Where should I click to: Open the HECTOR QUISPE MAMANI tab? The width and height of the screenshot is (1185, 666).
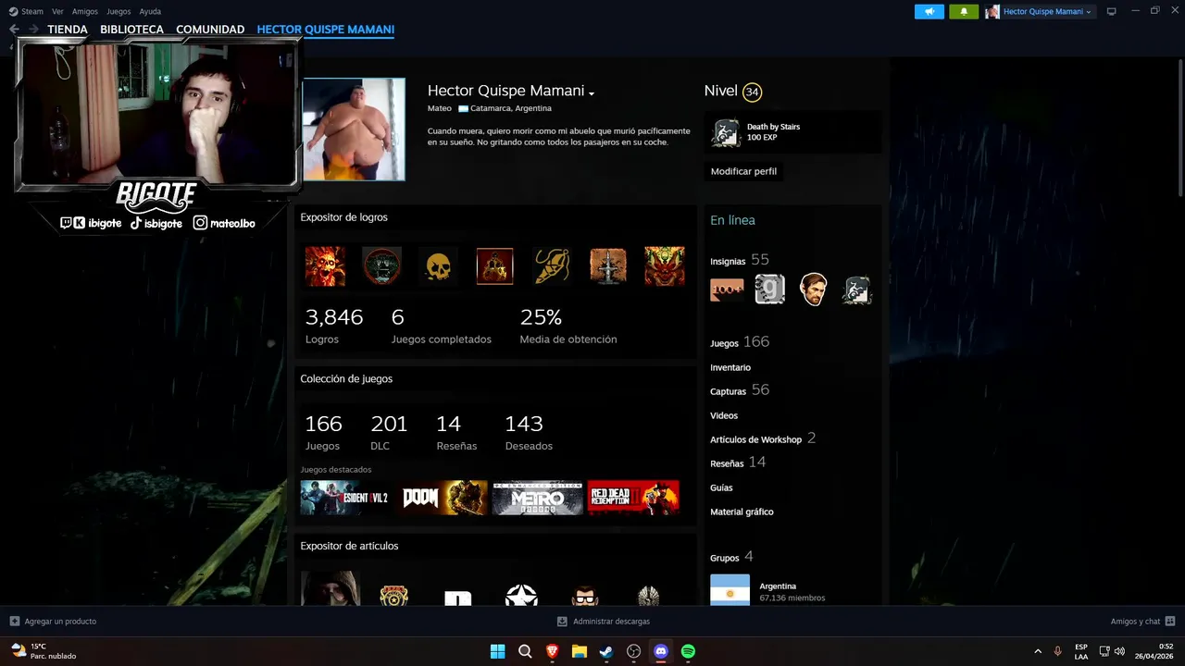pyautogui.click(x=326, y=30)
